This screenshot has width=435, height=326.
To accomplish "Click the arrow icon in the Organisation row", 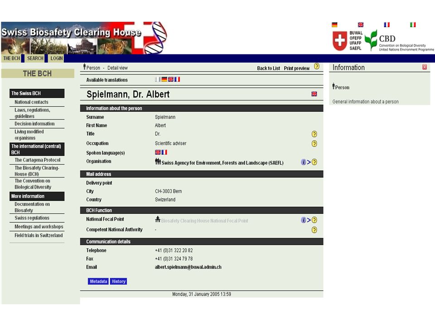I will 309,162.
